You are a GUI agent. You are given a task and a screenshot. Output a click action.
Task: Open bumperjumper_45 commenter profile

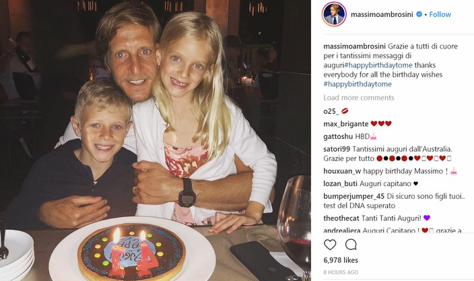click(353, 196)
